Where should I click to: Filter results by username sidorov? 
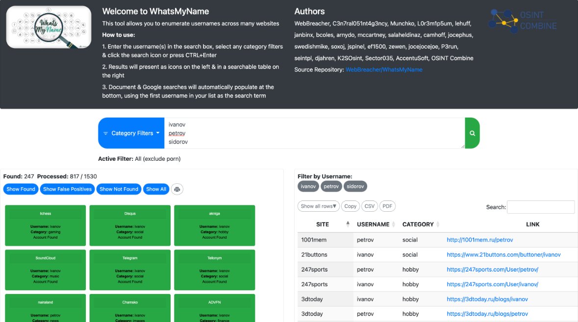[355, 186]
